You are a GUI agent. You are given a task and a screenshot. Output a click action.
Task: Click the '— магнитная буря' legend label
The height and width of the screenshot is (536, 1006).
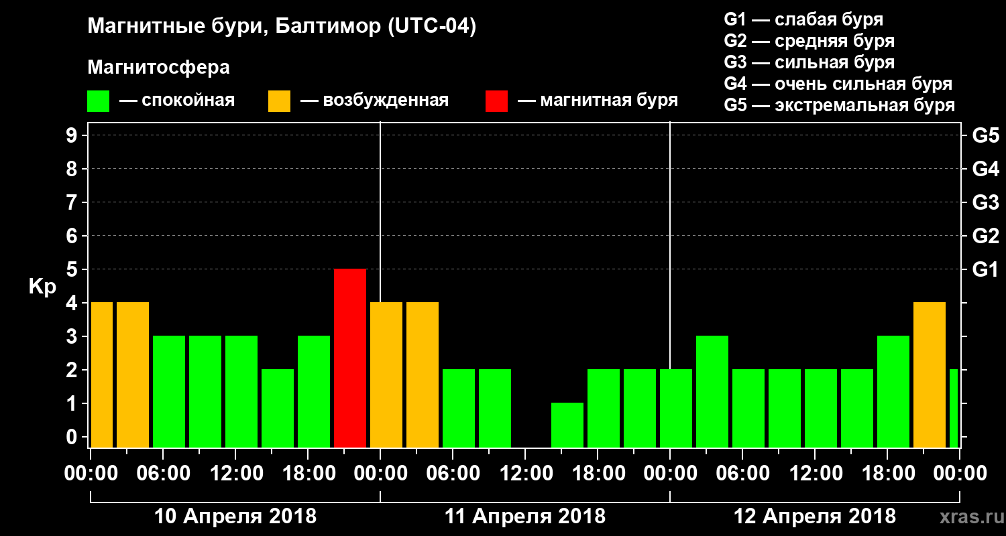point(598,101)
